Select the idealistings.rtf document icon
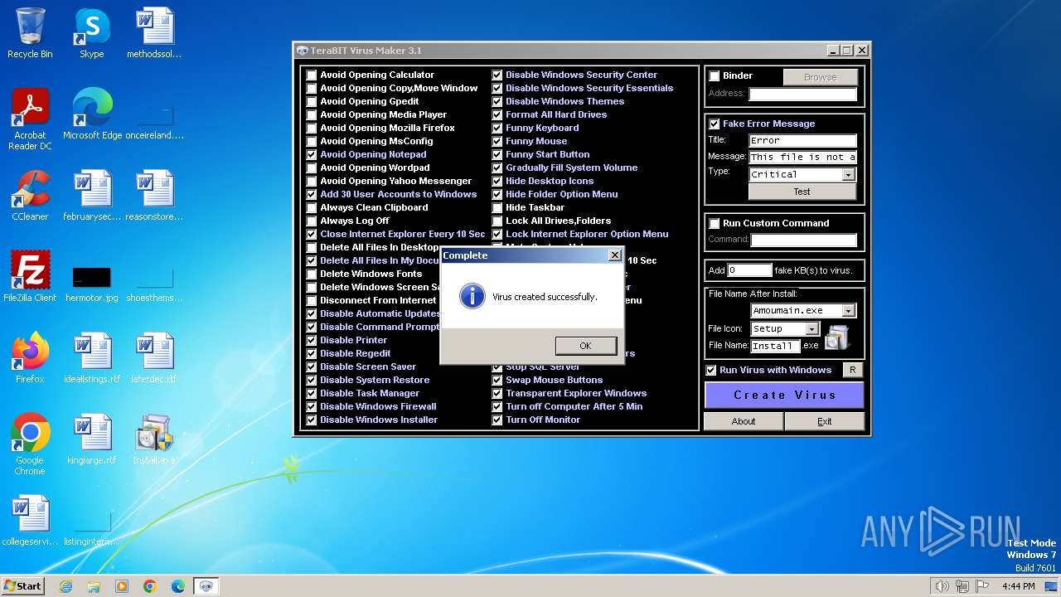1061x597 pixels. (x=91, y=358)
